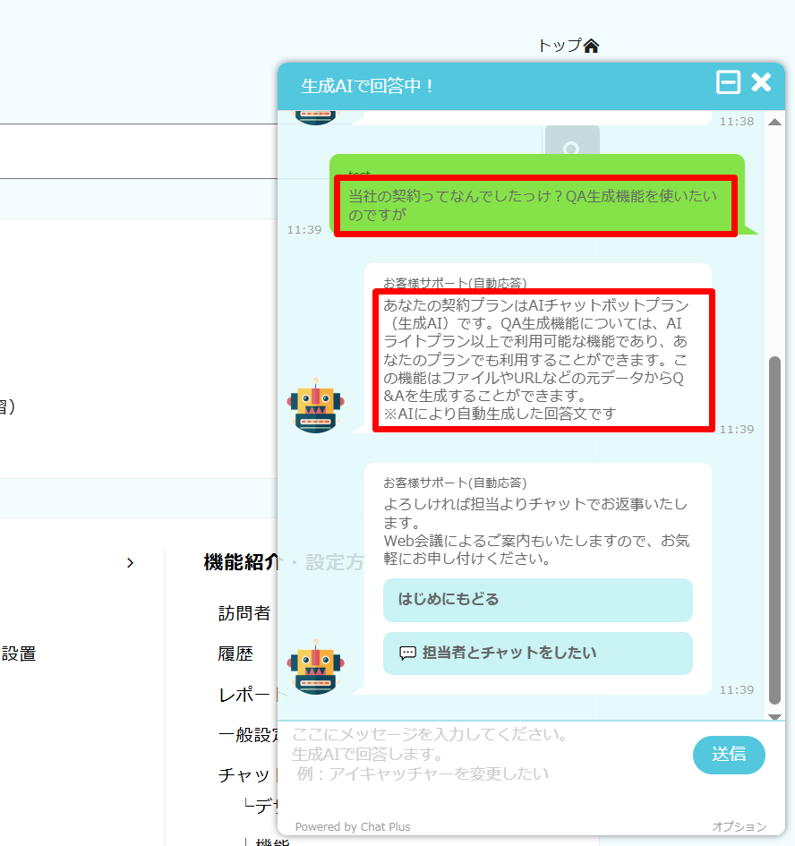The image size is (795, 846).
Task: Close the chat widget with the X
Action: pyautogui.click(x=761, y=83)
